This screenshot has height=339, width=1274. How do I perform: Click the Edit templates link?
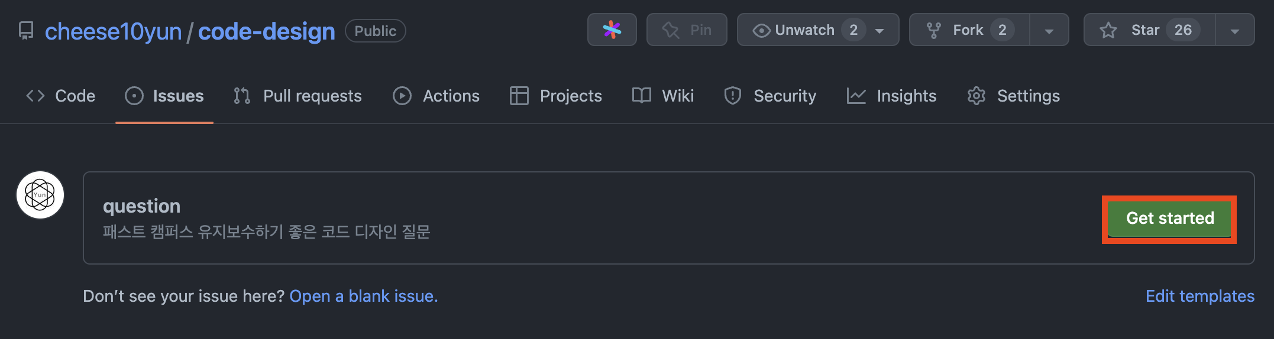(x=1200, y=296)
